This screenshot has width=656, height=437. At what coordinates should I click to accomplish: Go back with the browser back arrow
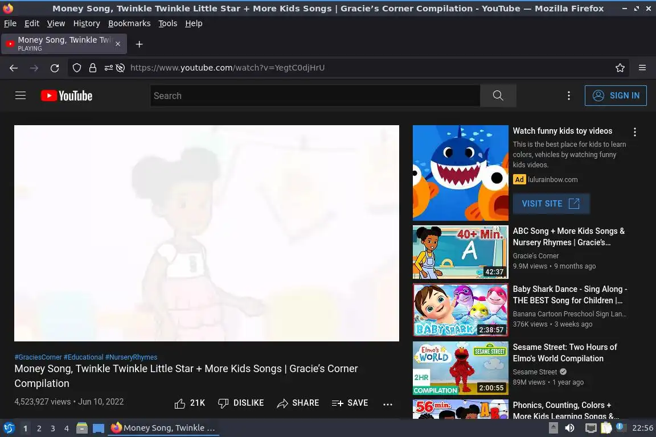click(14, 68)
